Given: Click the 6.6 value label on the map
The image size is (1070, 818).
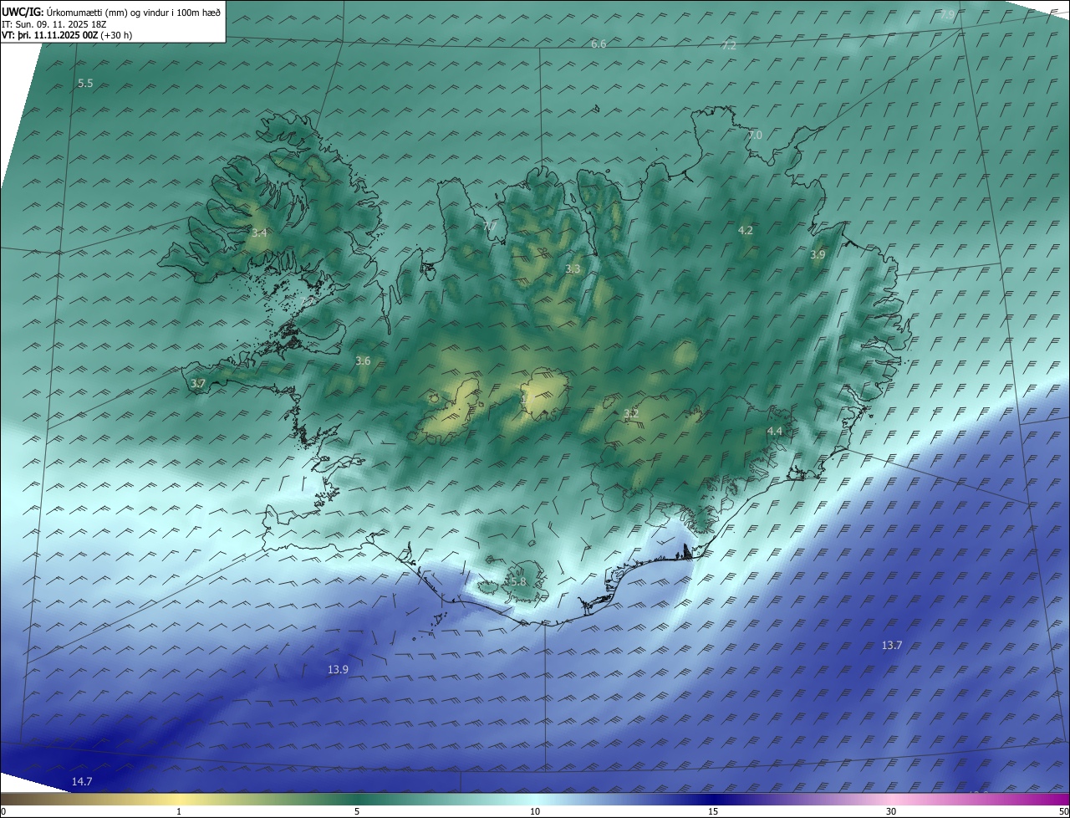Looking at the screenshot, I should click(x=599, y=43).
